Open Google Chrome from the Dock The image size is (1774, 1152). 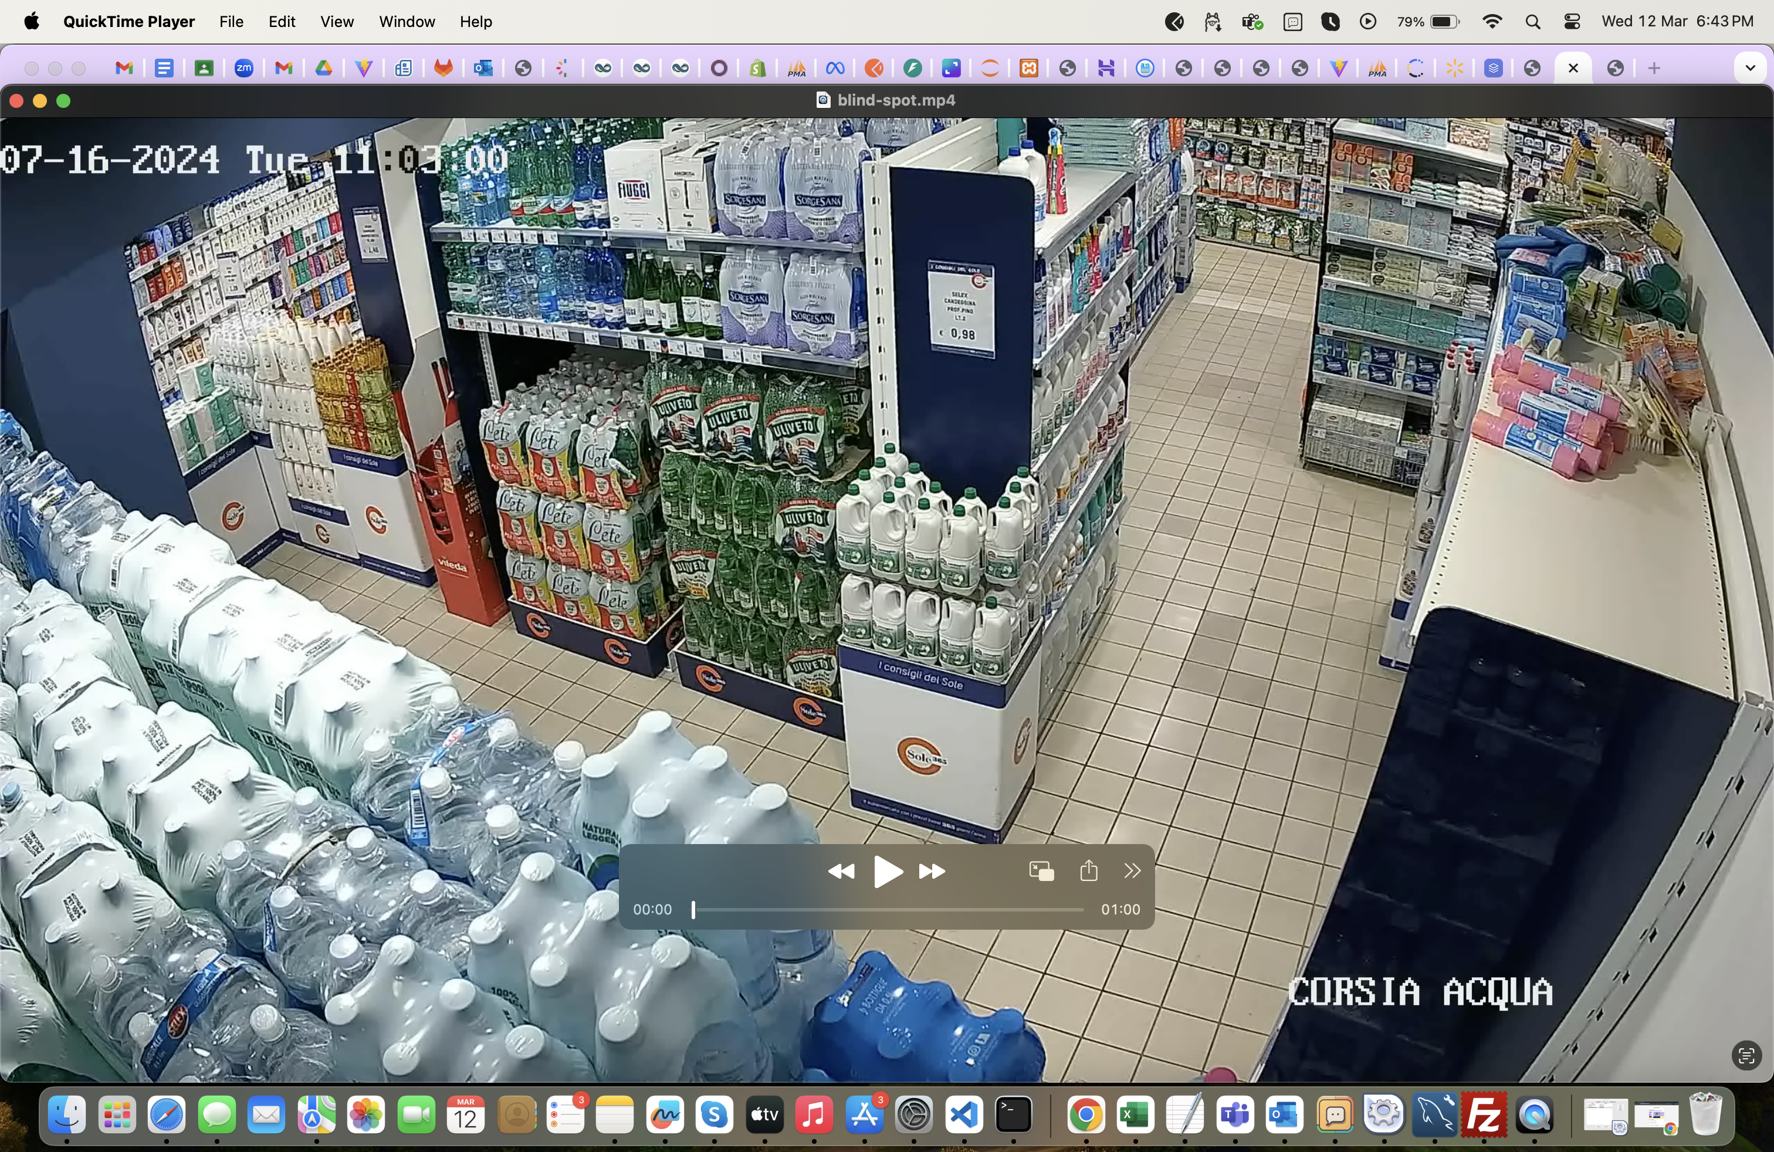click(1086, 1114)
